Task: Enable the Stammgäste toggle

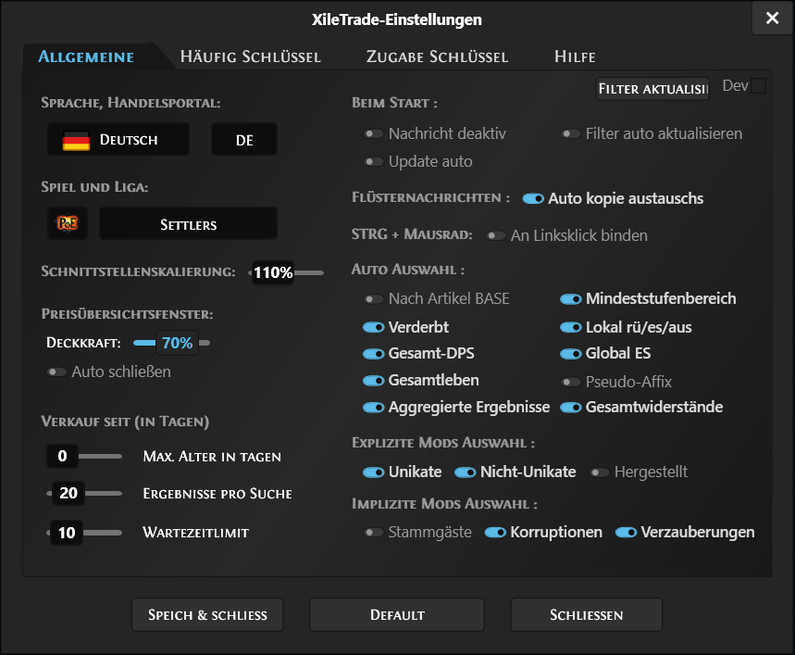Action: tap(374, 533)
